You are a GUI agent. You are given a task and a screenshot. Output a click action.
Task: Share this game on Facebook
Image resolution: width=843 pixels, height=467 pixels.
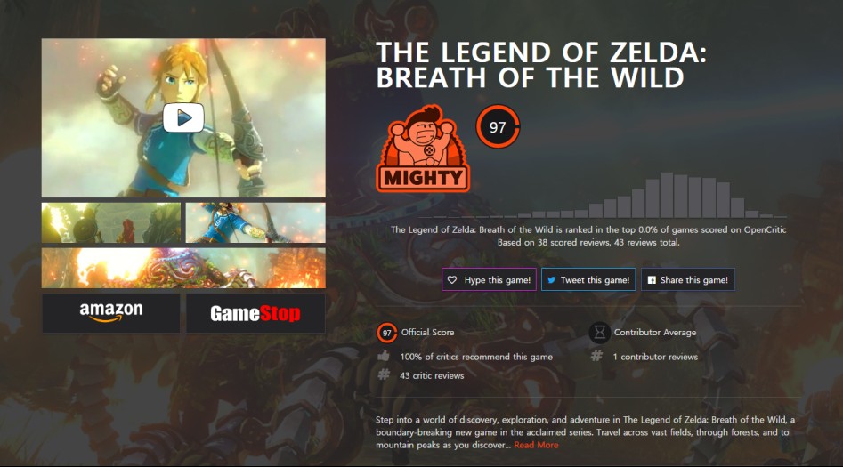pos(688,279)
